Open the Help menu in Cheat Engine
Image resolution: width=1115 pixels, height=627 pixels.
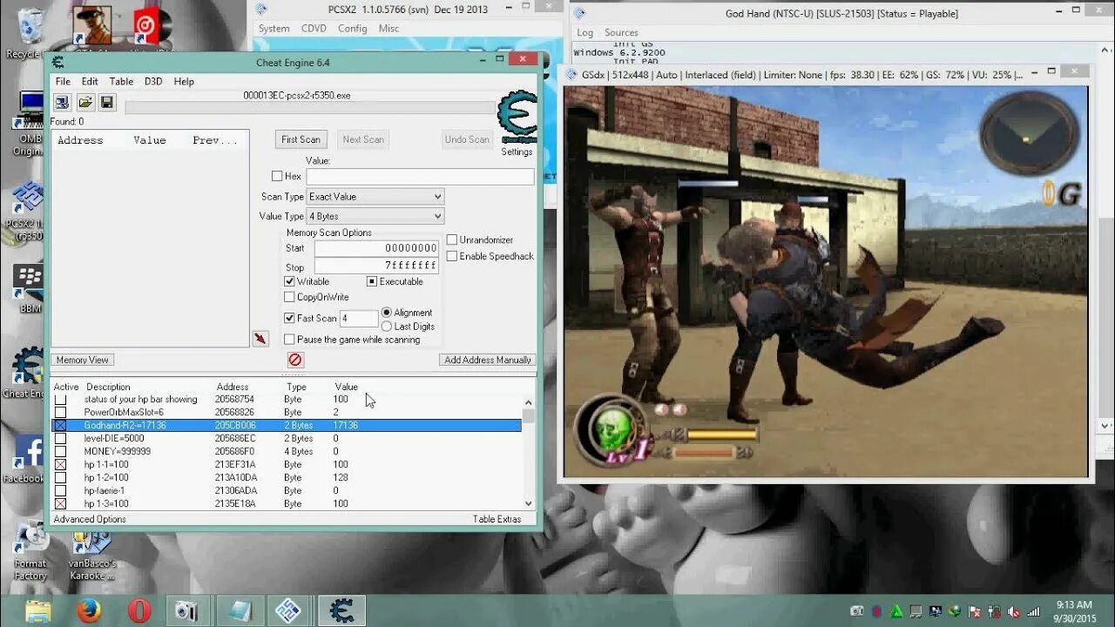pyautogui.click(x=184, y=81)
